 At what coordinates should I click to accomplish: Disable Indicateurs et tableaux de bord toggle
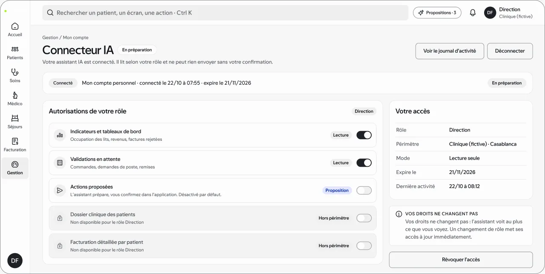[364, 135]
